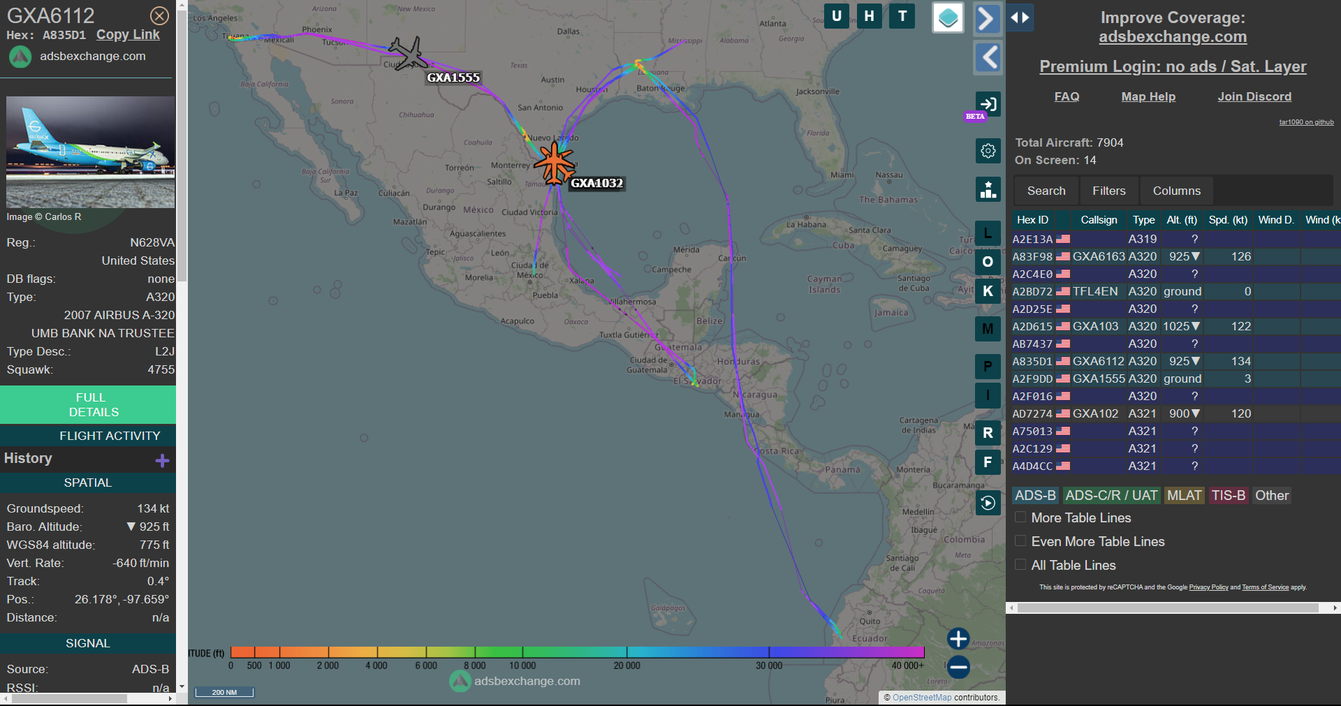Select TFL4EN row in aircraft table
The image size is (1341, 706).
click(x=1176, y=291)
